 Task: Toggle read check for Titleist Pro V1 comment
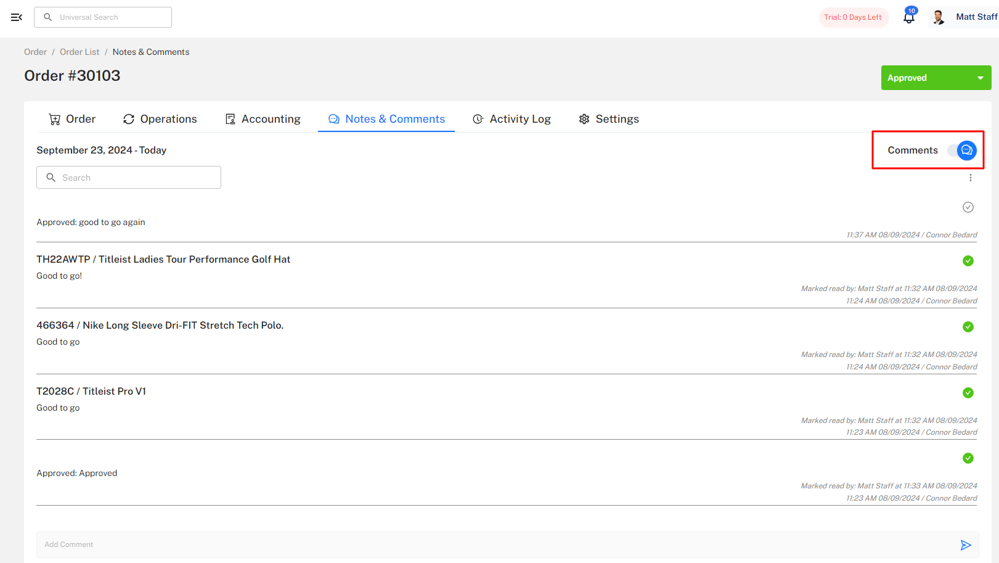[968, 393]
